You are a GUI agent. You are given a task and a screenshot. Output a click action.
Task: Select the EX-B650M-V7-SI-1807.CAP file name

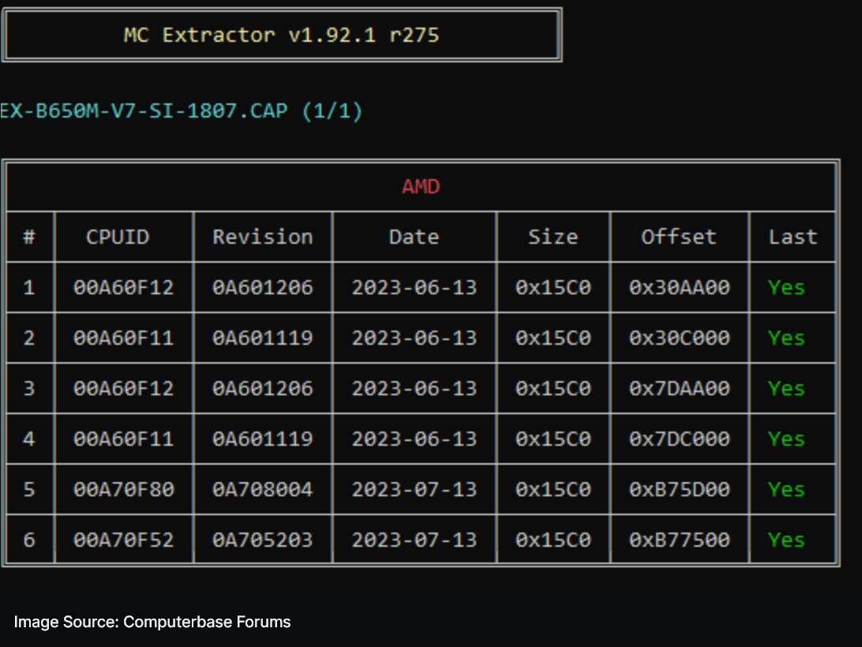pos(144,111)
